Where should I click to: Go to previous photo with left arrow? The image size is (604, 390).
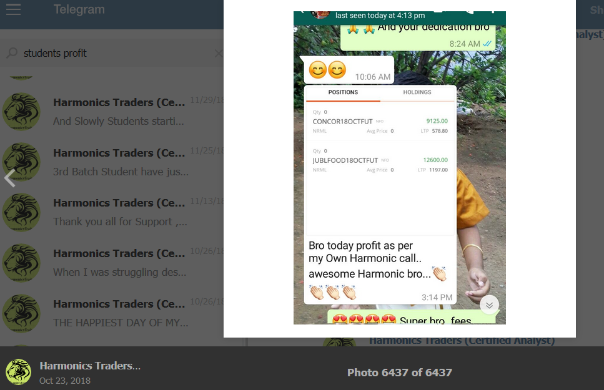pos(9,178)
